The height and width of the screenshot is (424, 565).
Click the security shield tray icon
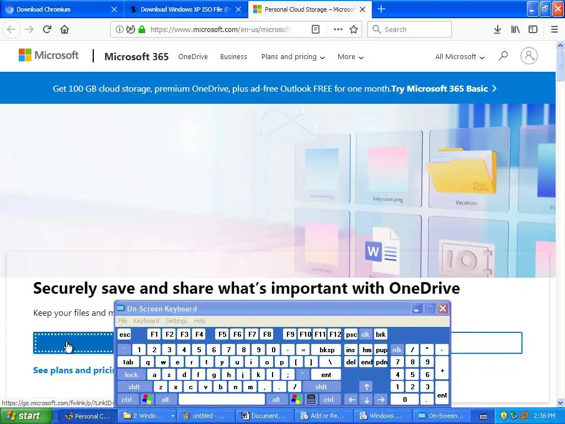tap(504, 416)
